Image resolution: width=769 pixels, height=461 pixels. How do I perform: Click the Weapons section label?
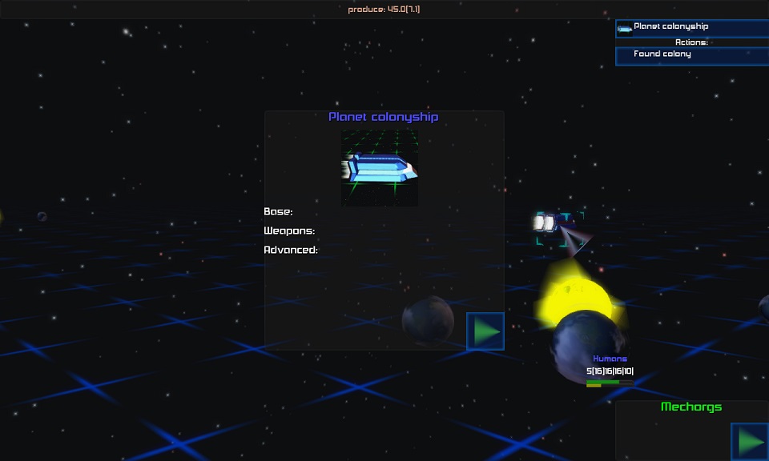[x=288, y=231]
